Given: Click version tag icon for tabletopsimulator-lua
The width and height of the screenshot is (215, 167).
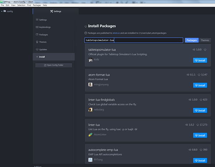Looking at the screenshot, I should [194, 50].
